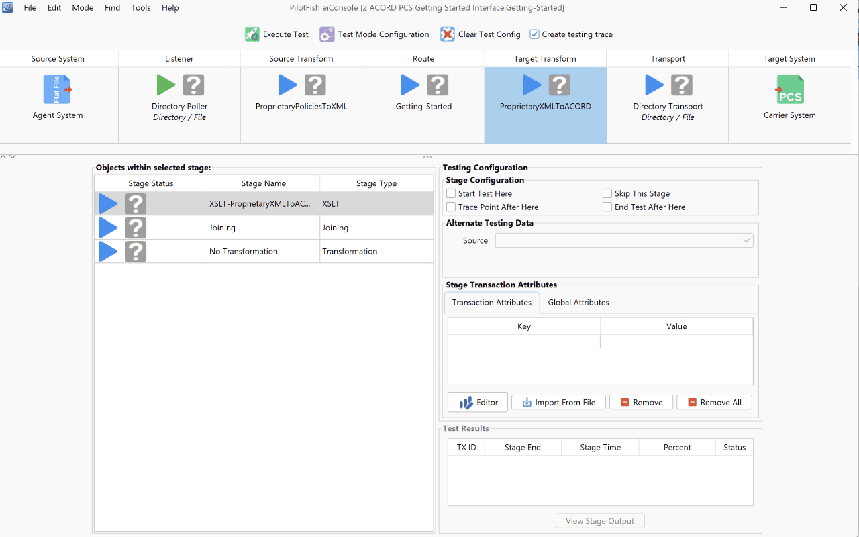Click the Stage Type column header
Image resolution: width=859 pixels, height=537 pixels.
[376, 183]
